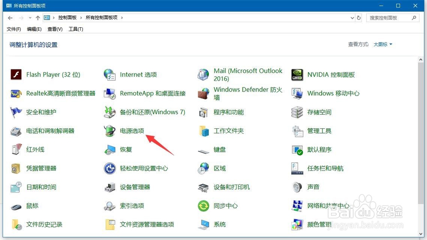Click 控制面板 breadcrumb segment
Viewport: 427px width, 240px height.
pos(67,17)
